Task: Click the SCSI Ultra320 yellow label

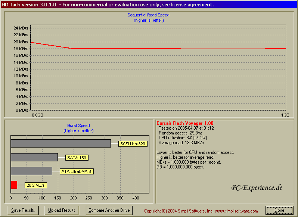Action: [x=133, y=144]
